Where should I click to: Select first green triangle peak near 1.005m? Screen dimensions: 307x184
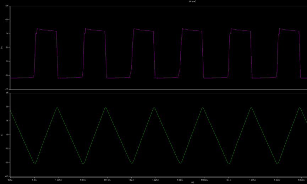[57, 108]
